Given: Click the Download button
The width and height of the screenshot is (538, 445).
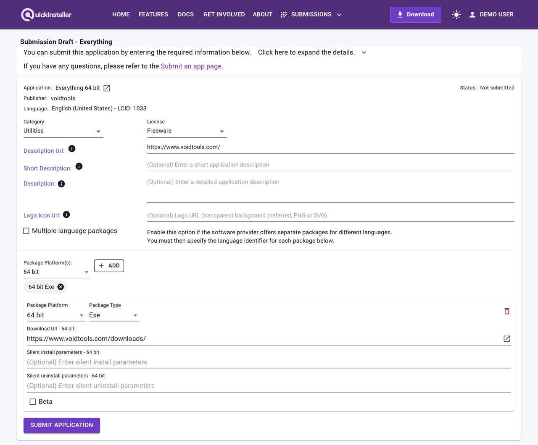Looking at the screenshot, I should click(416, 15).
